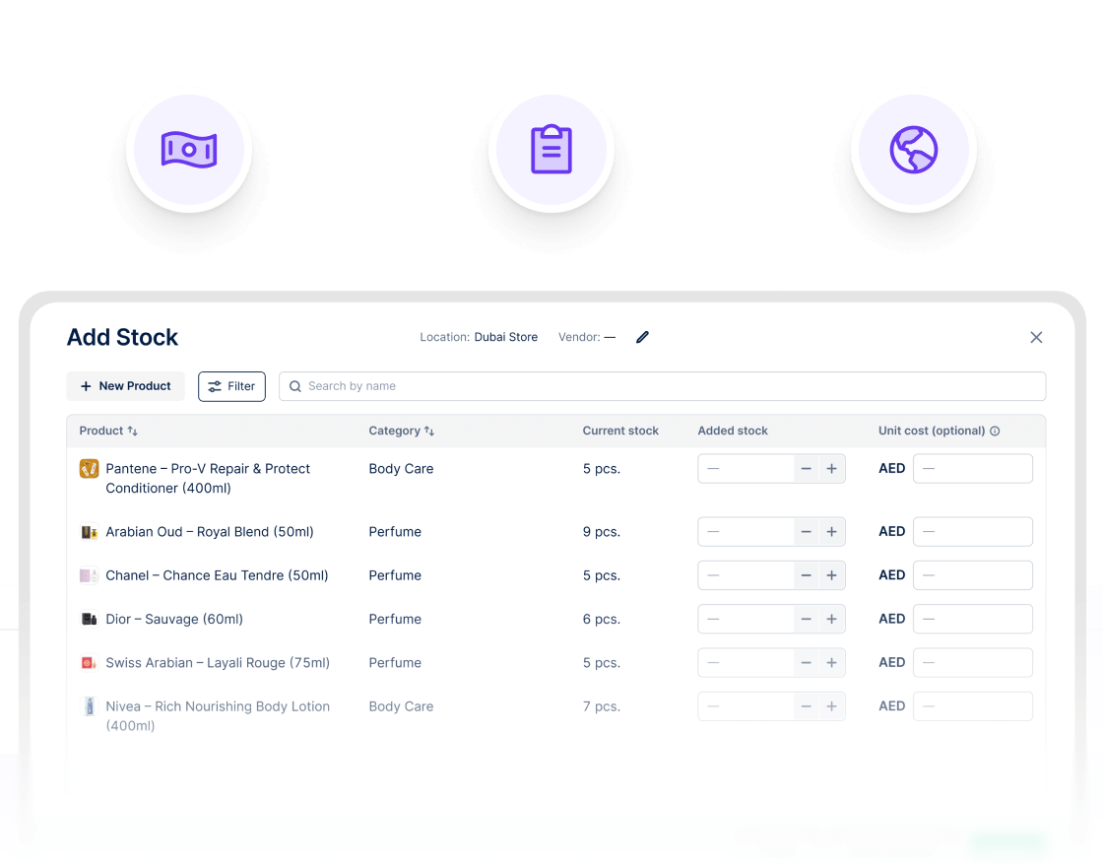Increase added stock for Arabian Oud
Viewport: 1103px width, 867px height.
831,532
